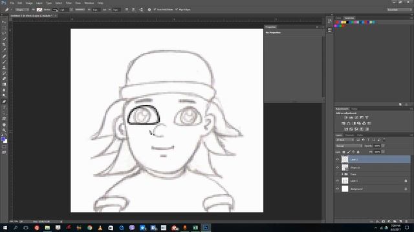This screenshot has width=414, height=232.
Task: Hide Layer 2 with eye icon
Action: (x=338, y=159)
